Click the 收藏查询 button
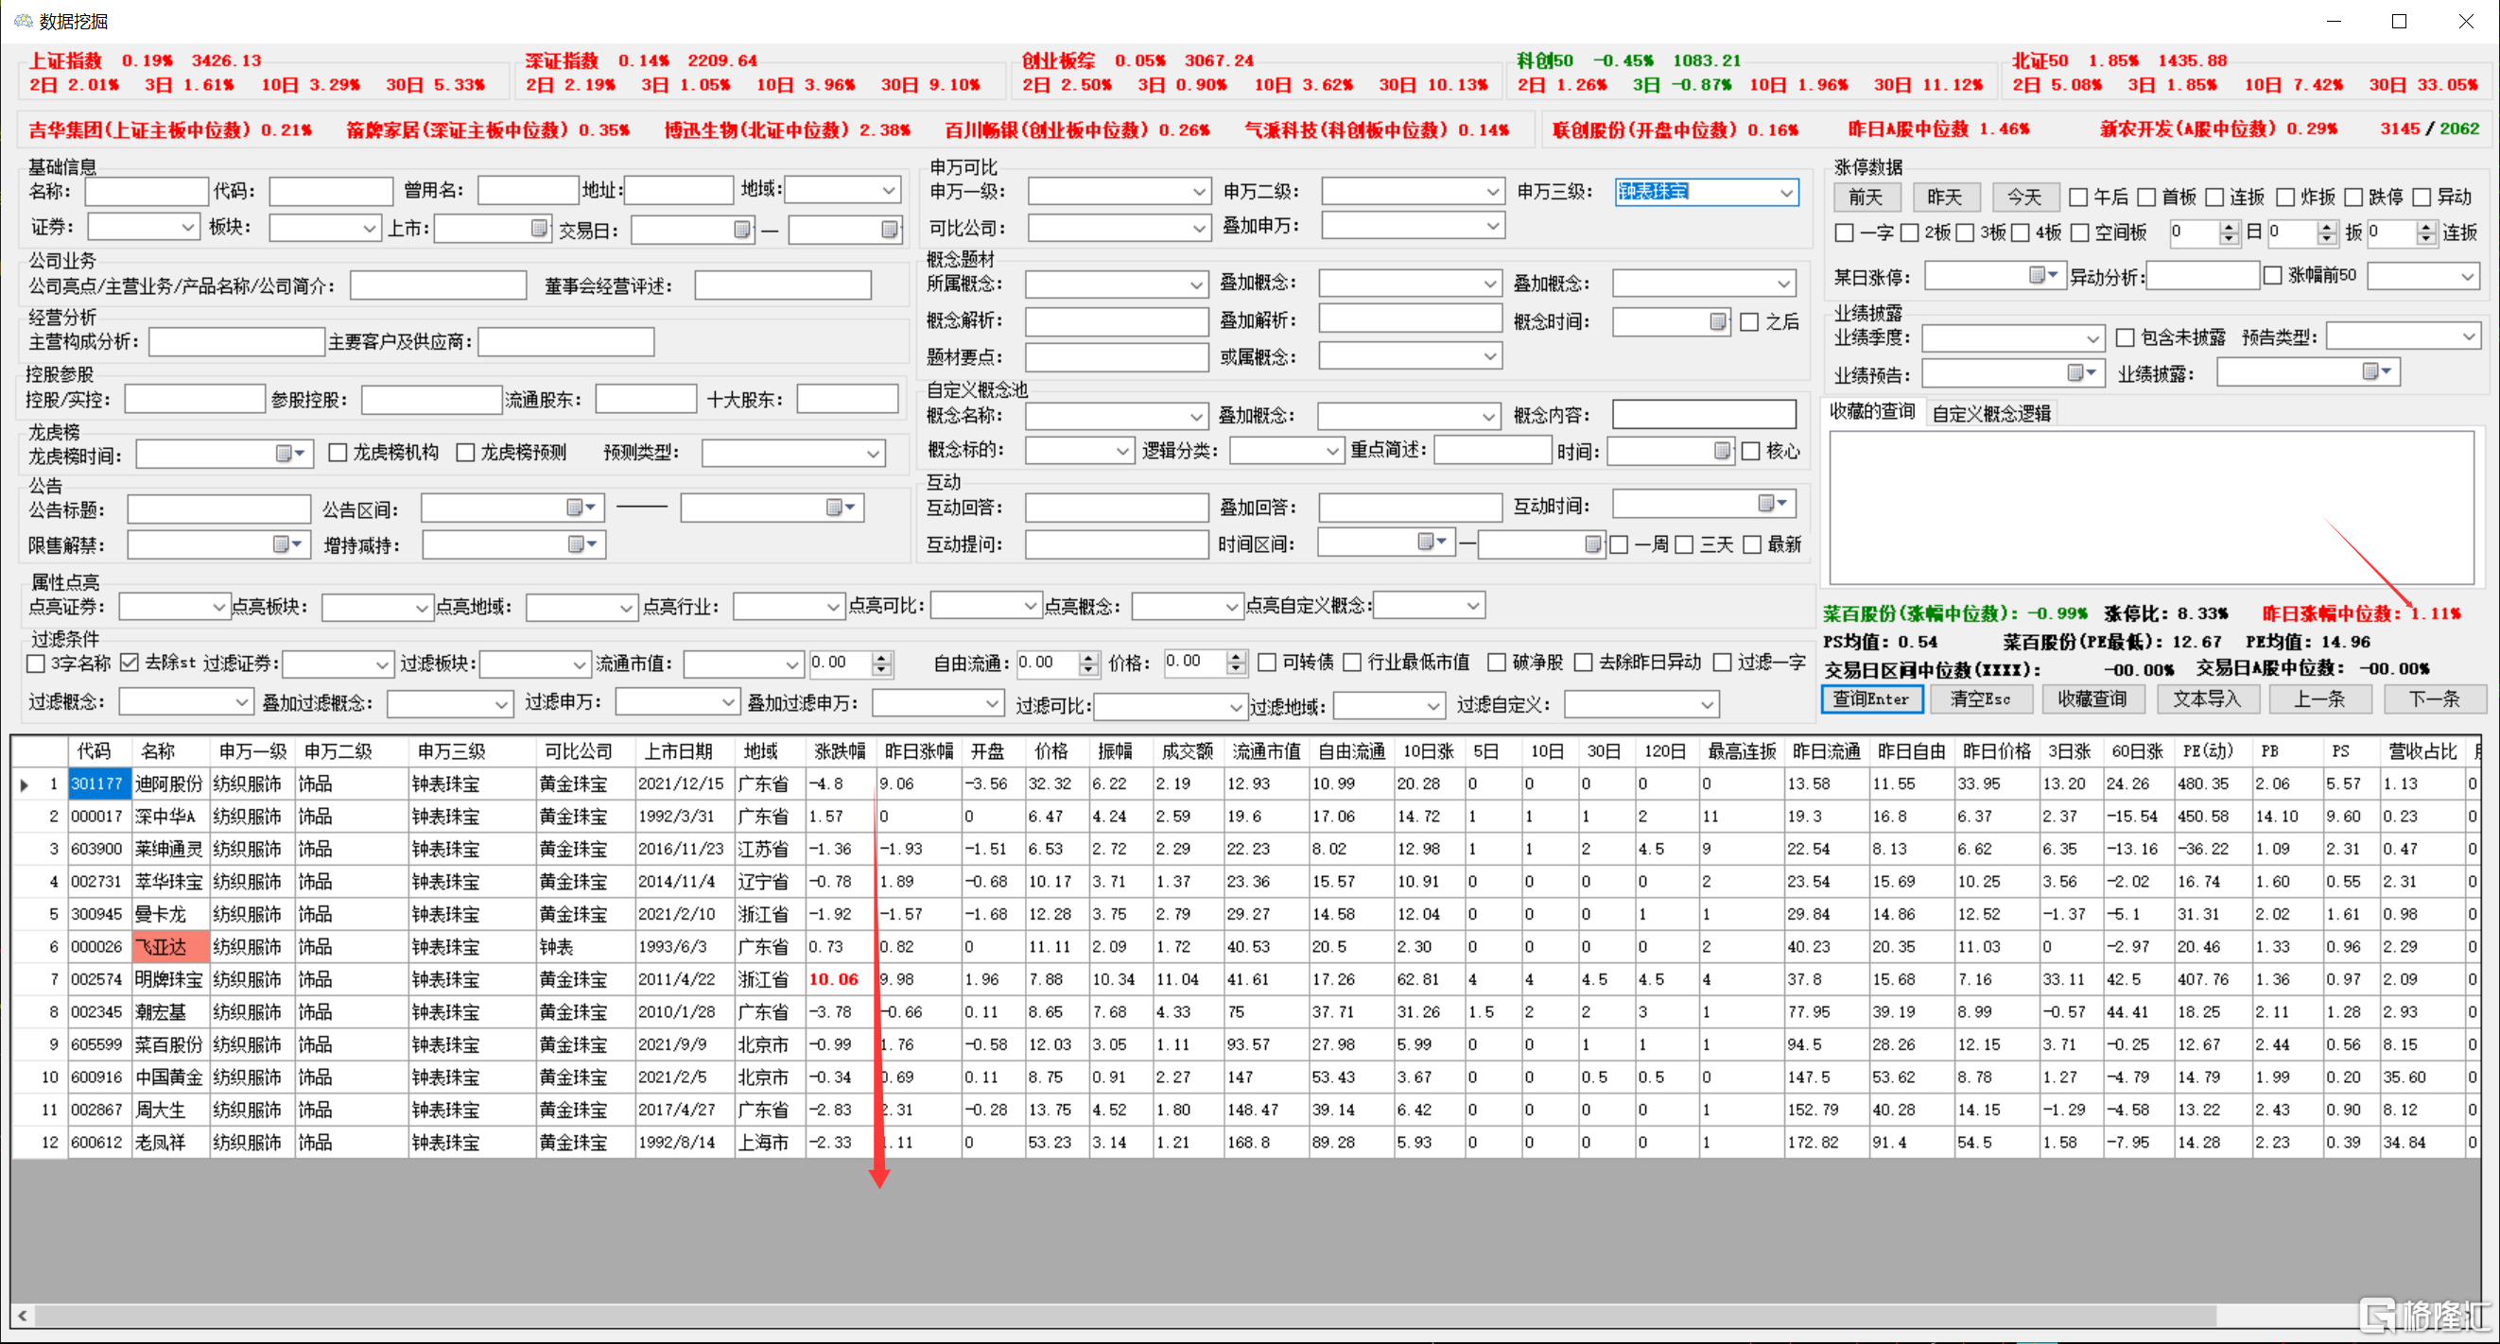This screenshot has width=2500, height=1344. pos(2092,698)
